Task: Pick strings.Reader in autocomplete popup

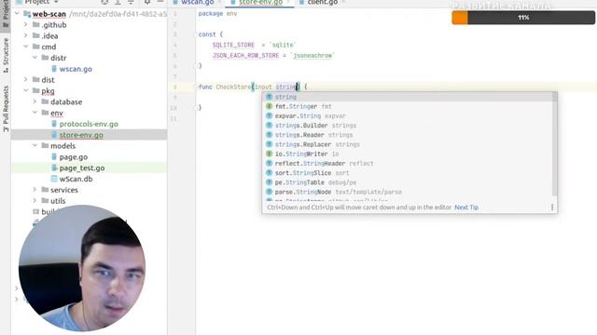Action: [408, 135]
